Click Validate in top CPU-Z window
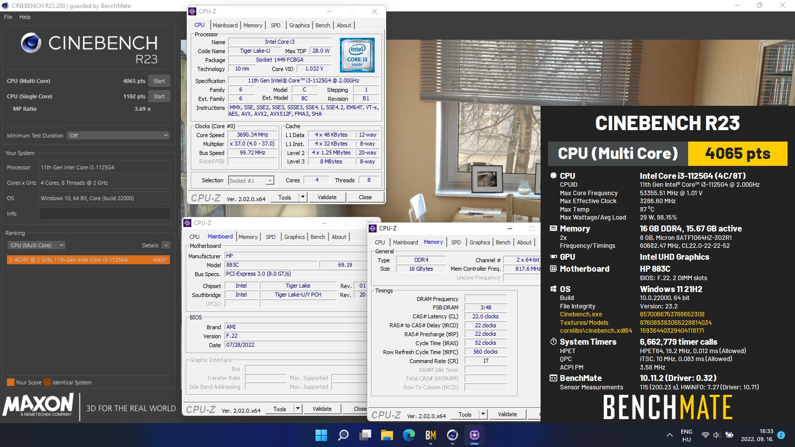The height and width of the screenshot is (447, 795). 327,198
